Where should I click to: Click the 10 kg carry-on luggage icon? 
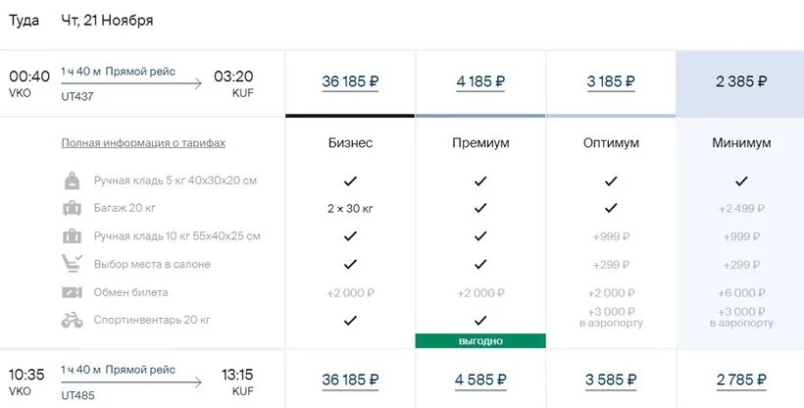[x=73, y=236]
